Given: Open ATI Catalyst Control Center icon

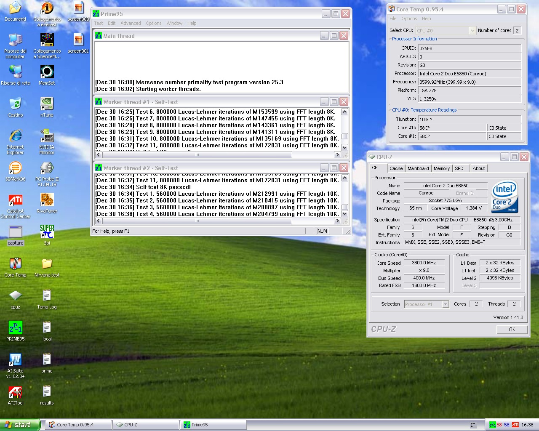Looking at the screenshot, I should 15,206.
